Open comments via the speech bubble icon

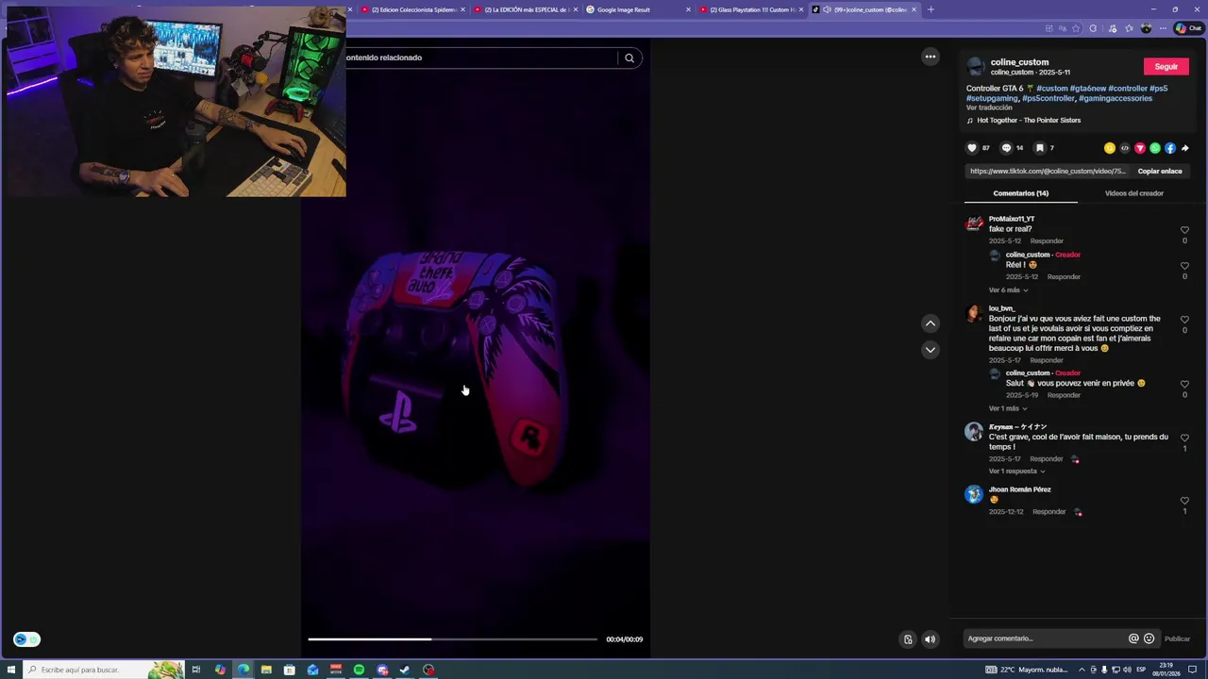pos(1006,148)
